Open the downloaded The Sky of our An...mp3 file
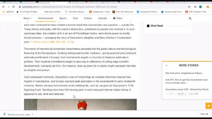The image size is (212, 119). click(x=17, y=114)
